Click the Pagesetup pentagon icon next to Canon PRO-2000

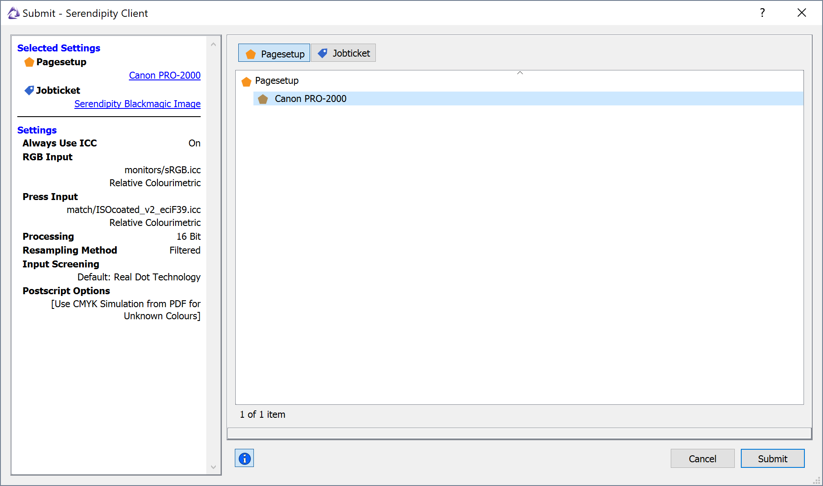click(x=263, y=98)
